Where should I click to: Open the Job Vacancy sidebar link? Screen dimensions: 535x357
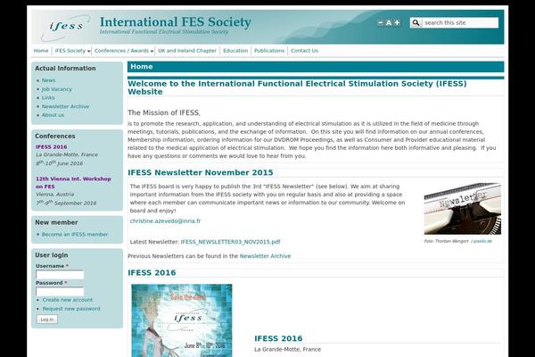click(57, 89)
